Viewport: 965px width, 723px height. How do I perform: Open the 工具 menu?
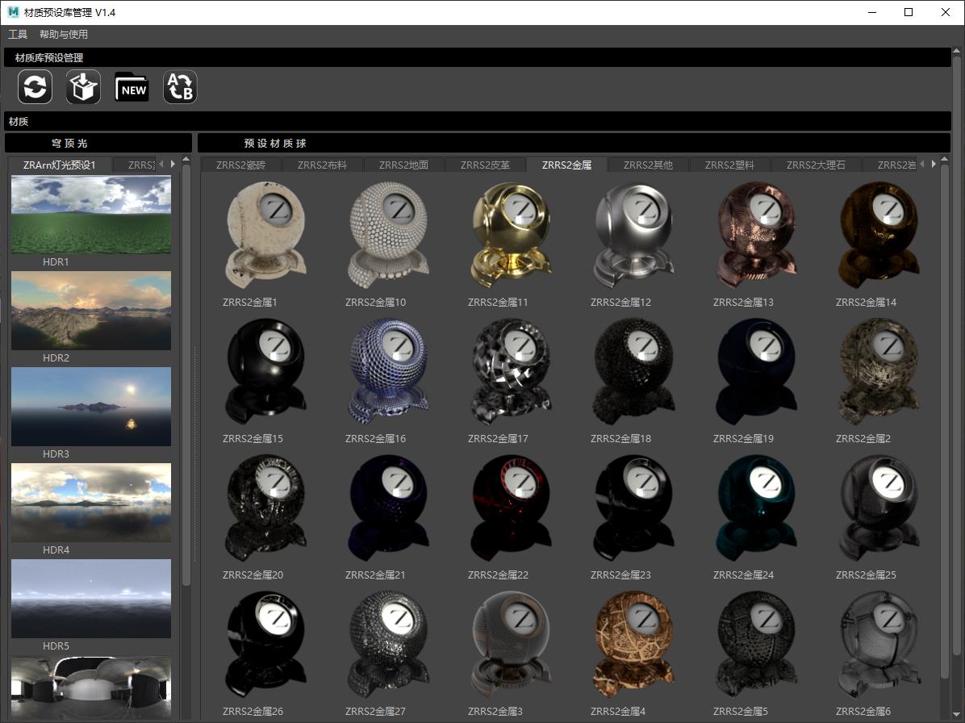(18, 35)
